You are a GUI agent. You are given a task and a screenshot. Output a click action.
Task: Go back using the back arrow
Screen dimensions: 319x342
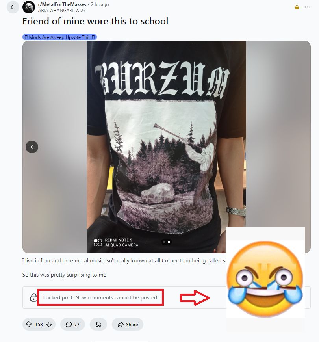[13, 7]
